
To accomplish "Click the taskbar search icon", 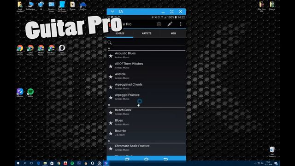I will 24,163.
